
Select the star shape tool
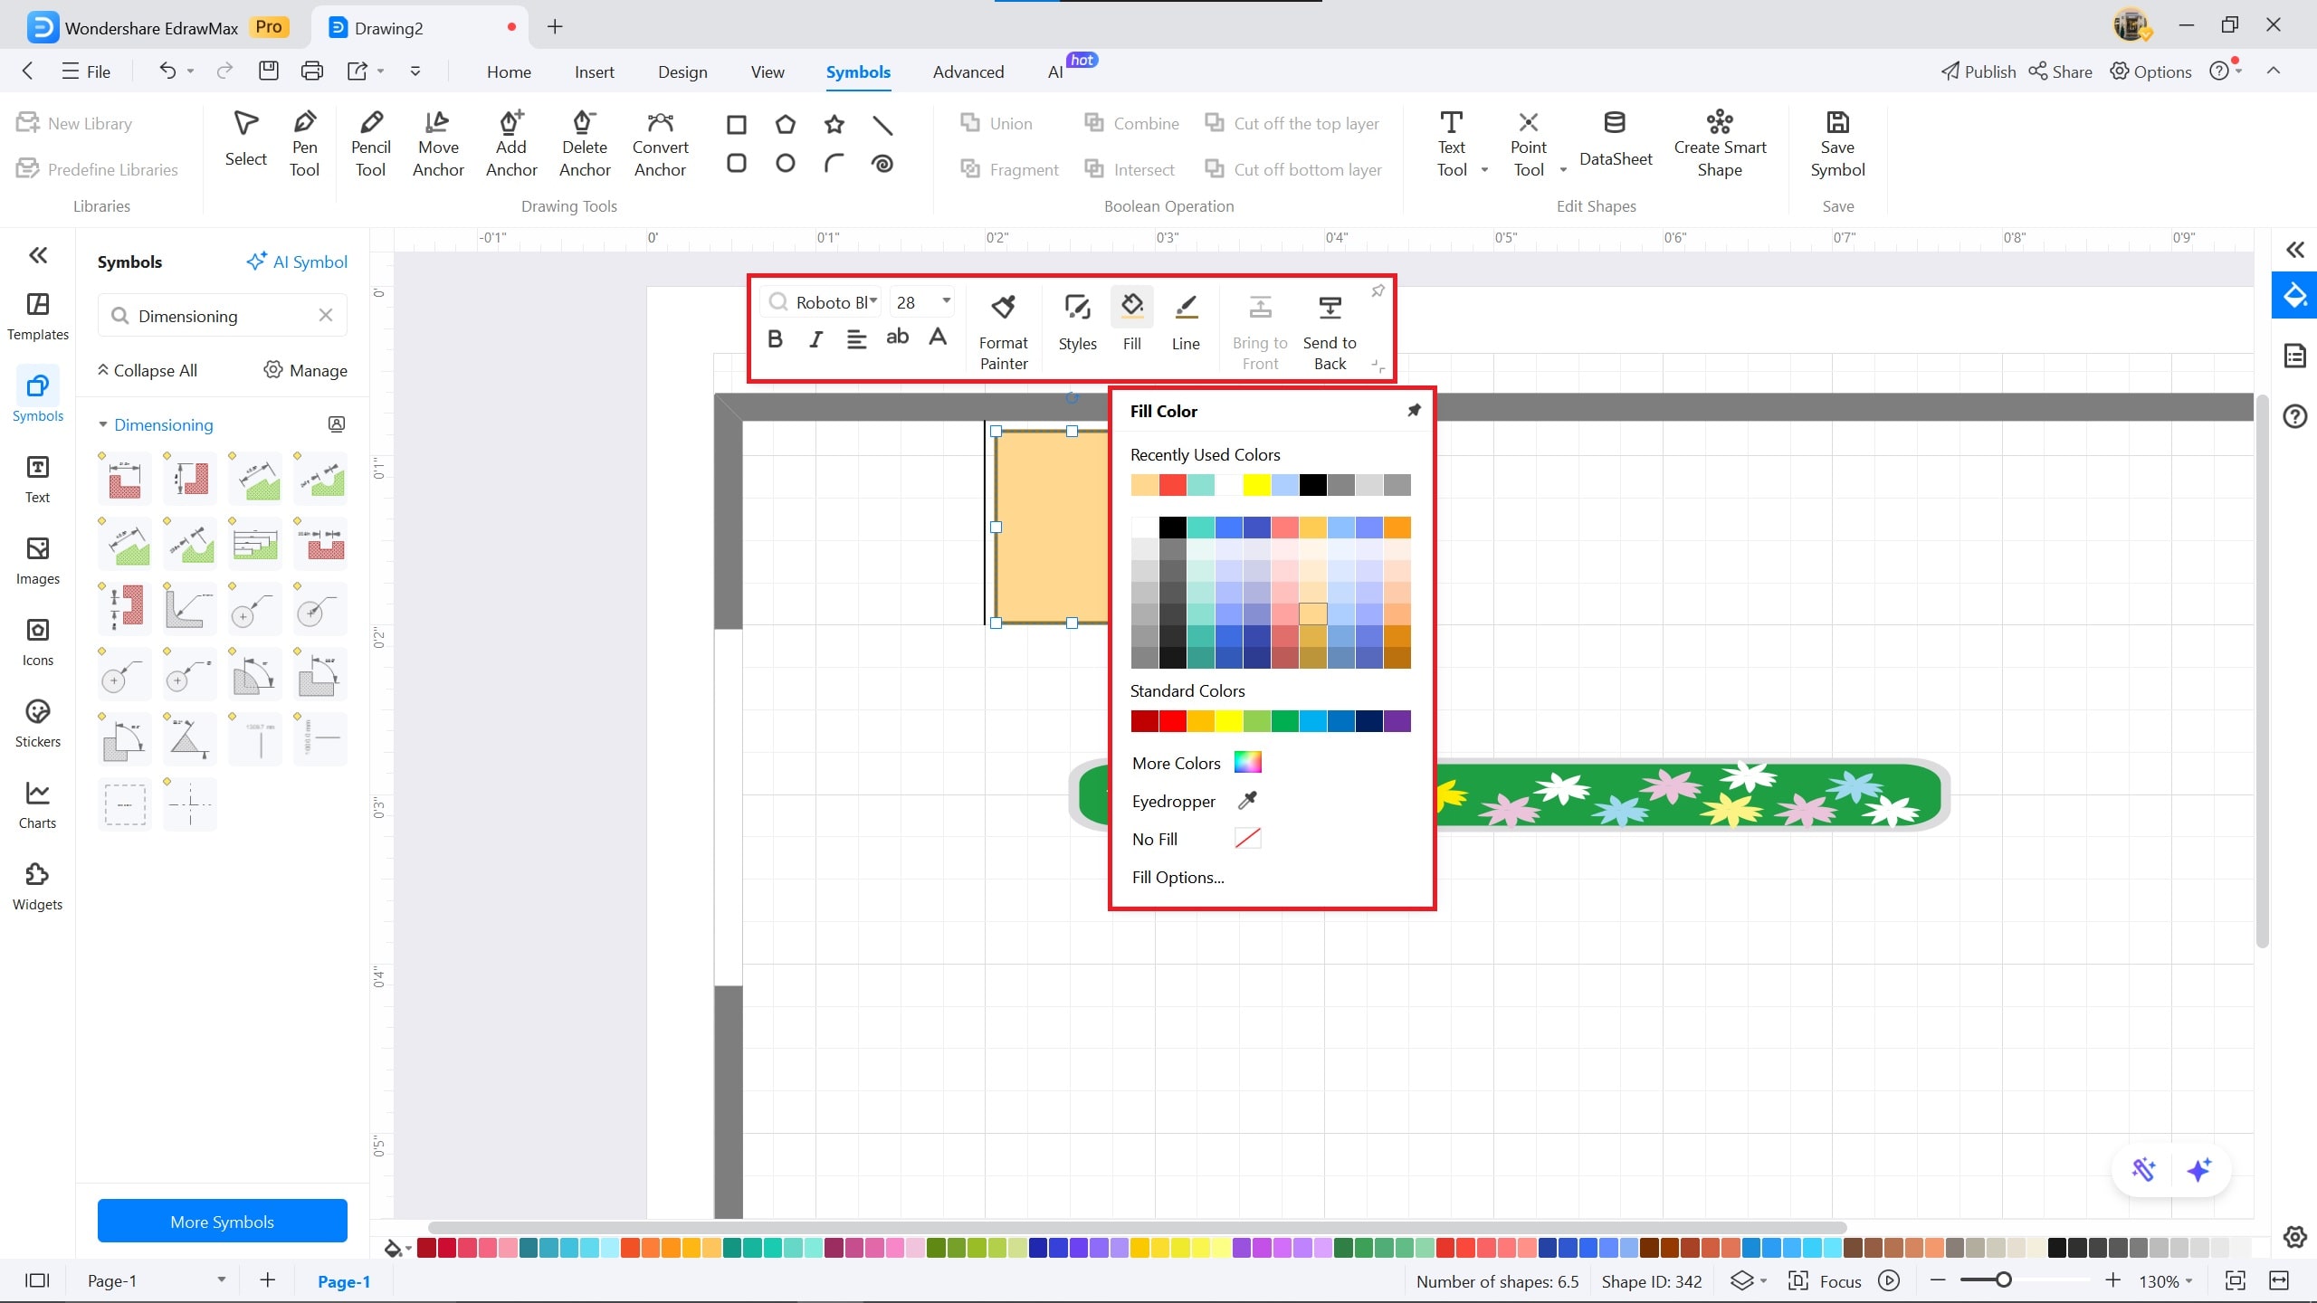tap(834, 124)
